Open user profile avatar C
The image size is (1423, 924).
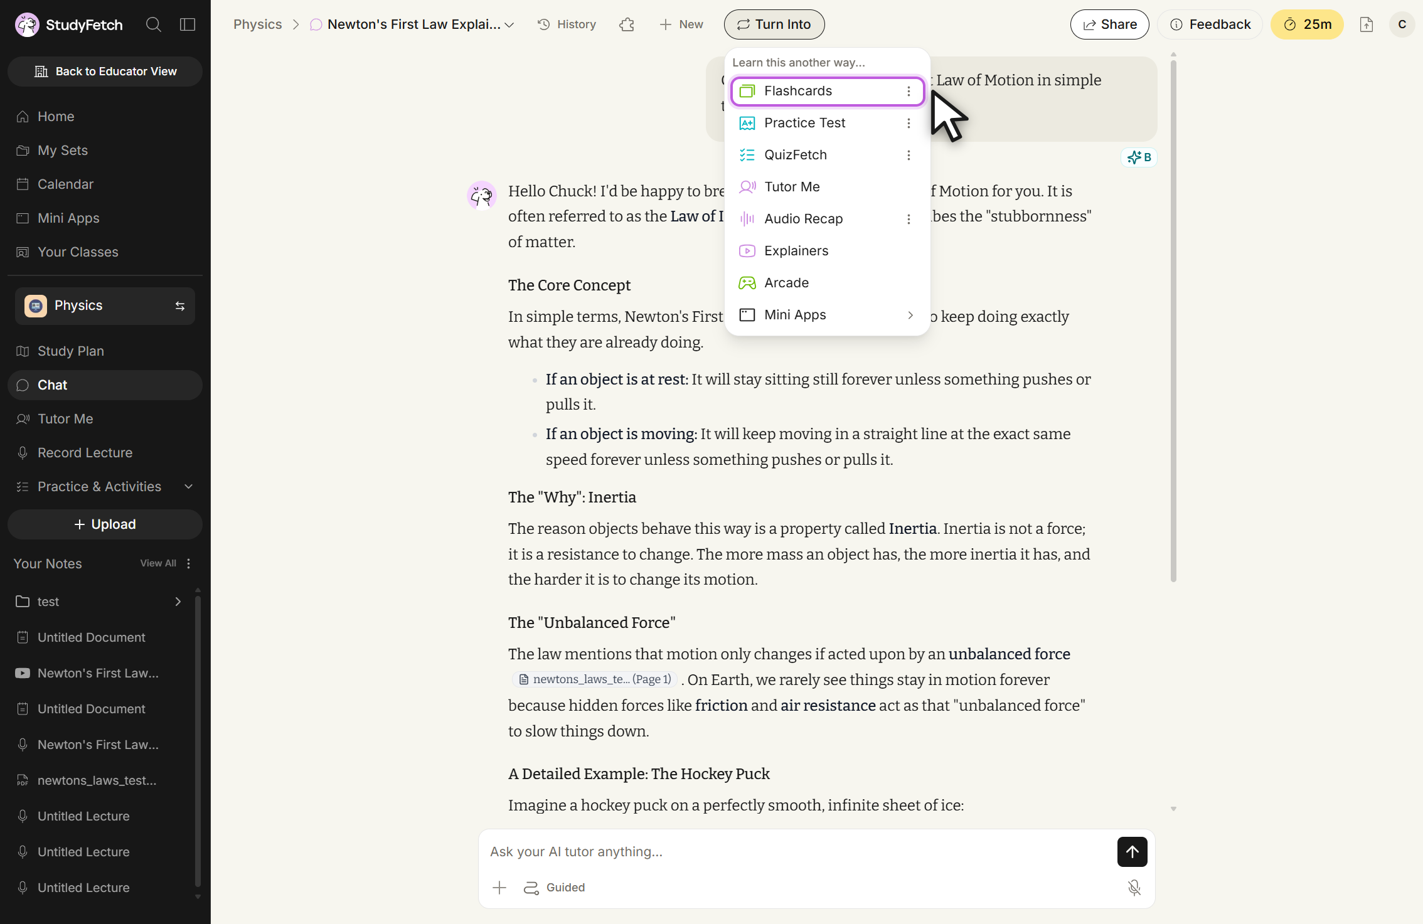pyautogui.click(x=1402, y=24)
